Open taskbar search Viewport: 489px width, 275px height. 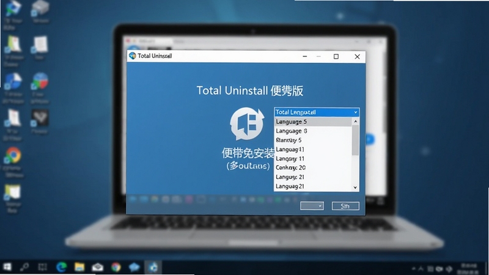coord(24,267)
